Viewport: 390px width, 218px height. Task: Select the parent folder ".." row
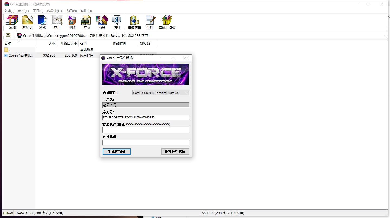coord(80,50)
